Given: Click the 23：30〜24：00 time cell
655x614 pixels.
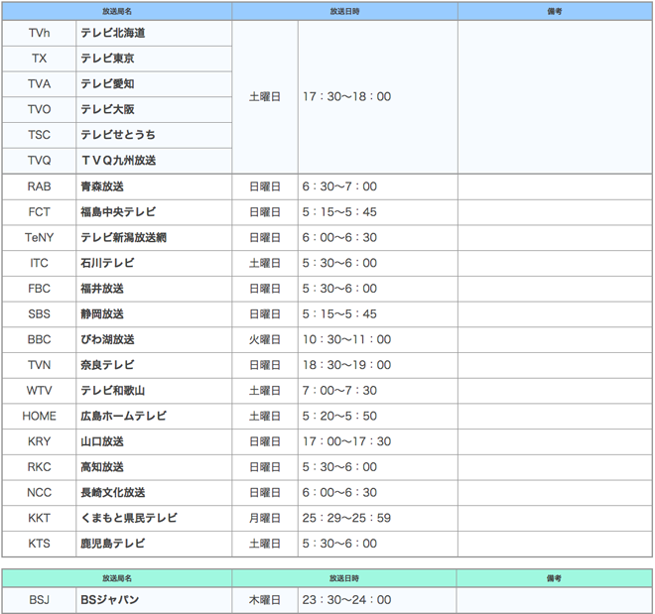Looking at the screenshot, I should 377,600.
